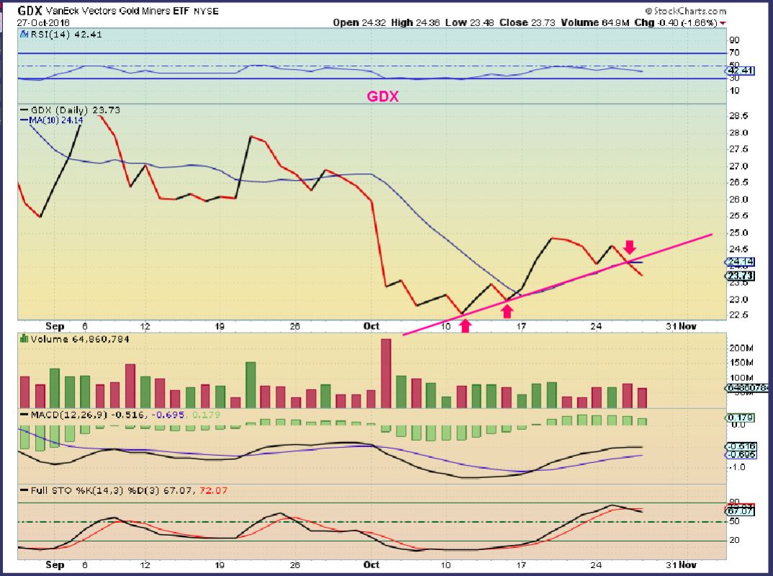Click the 67.07 stochastic tag on right axis
773x576 pixels.
coord(741,511)
